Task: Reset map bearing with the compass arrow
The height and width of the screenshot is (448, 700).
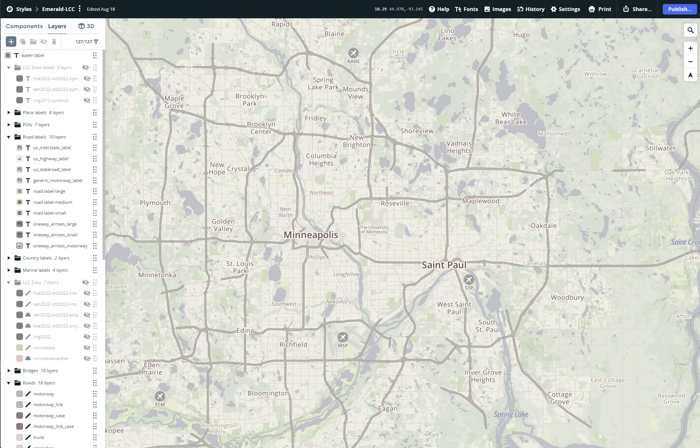Action: (x=690, y=75)
